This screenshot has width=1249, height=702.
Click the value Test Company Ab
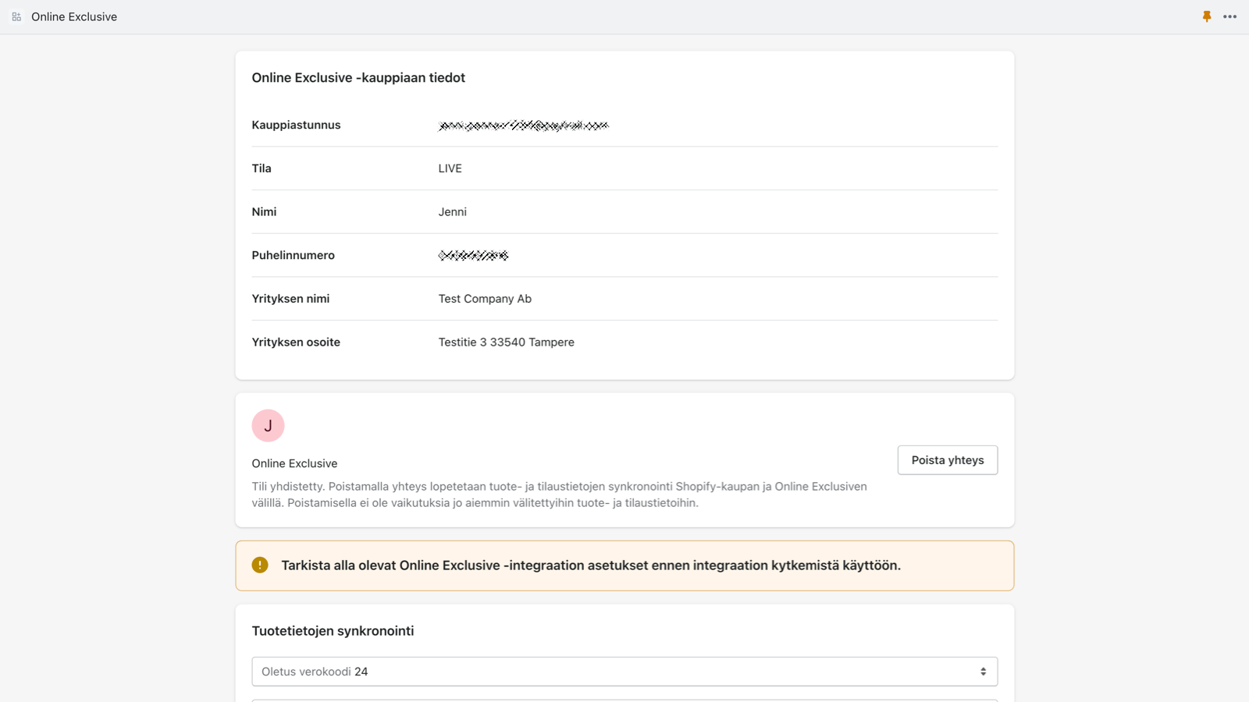point(485,299)
